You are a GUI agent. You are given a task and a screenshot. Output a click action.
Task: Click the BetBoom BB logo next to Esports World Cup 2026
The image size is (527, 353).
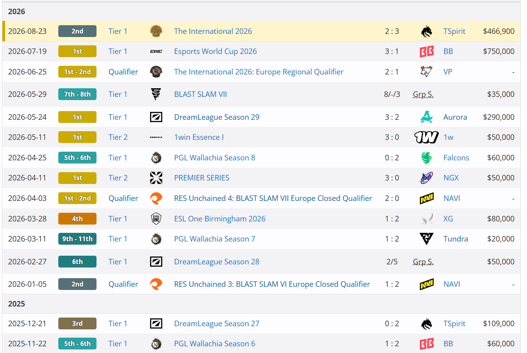pos(426,52)
